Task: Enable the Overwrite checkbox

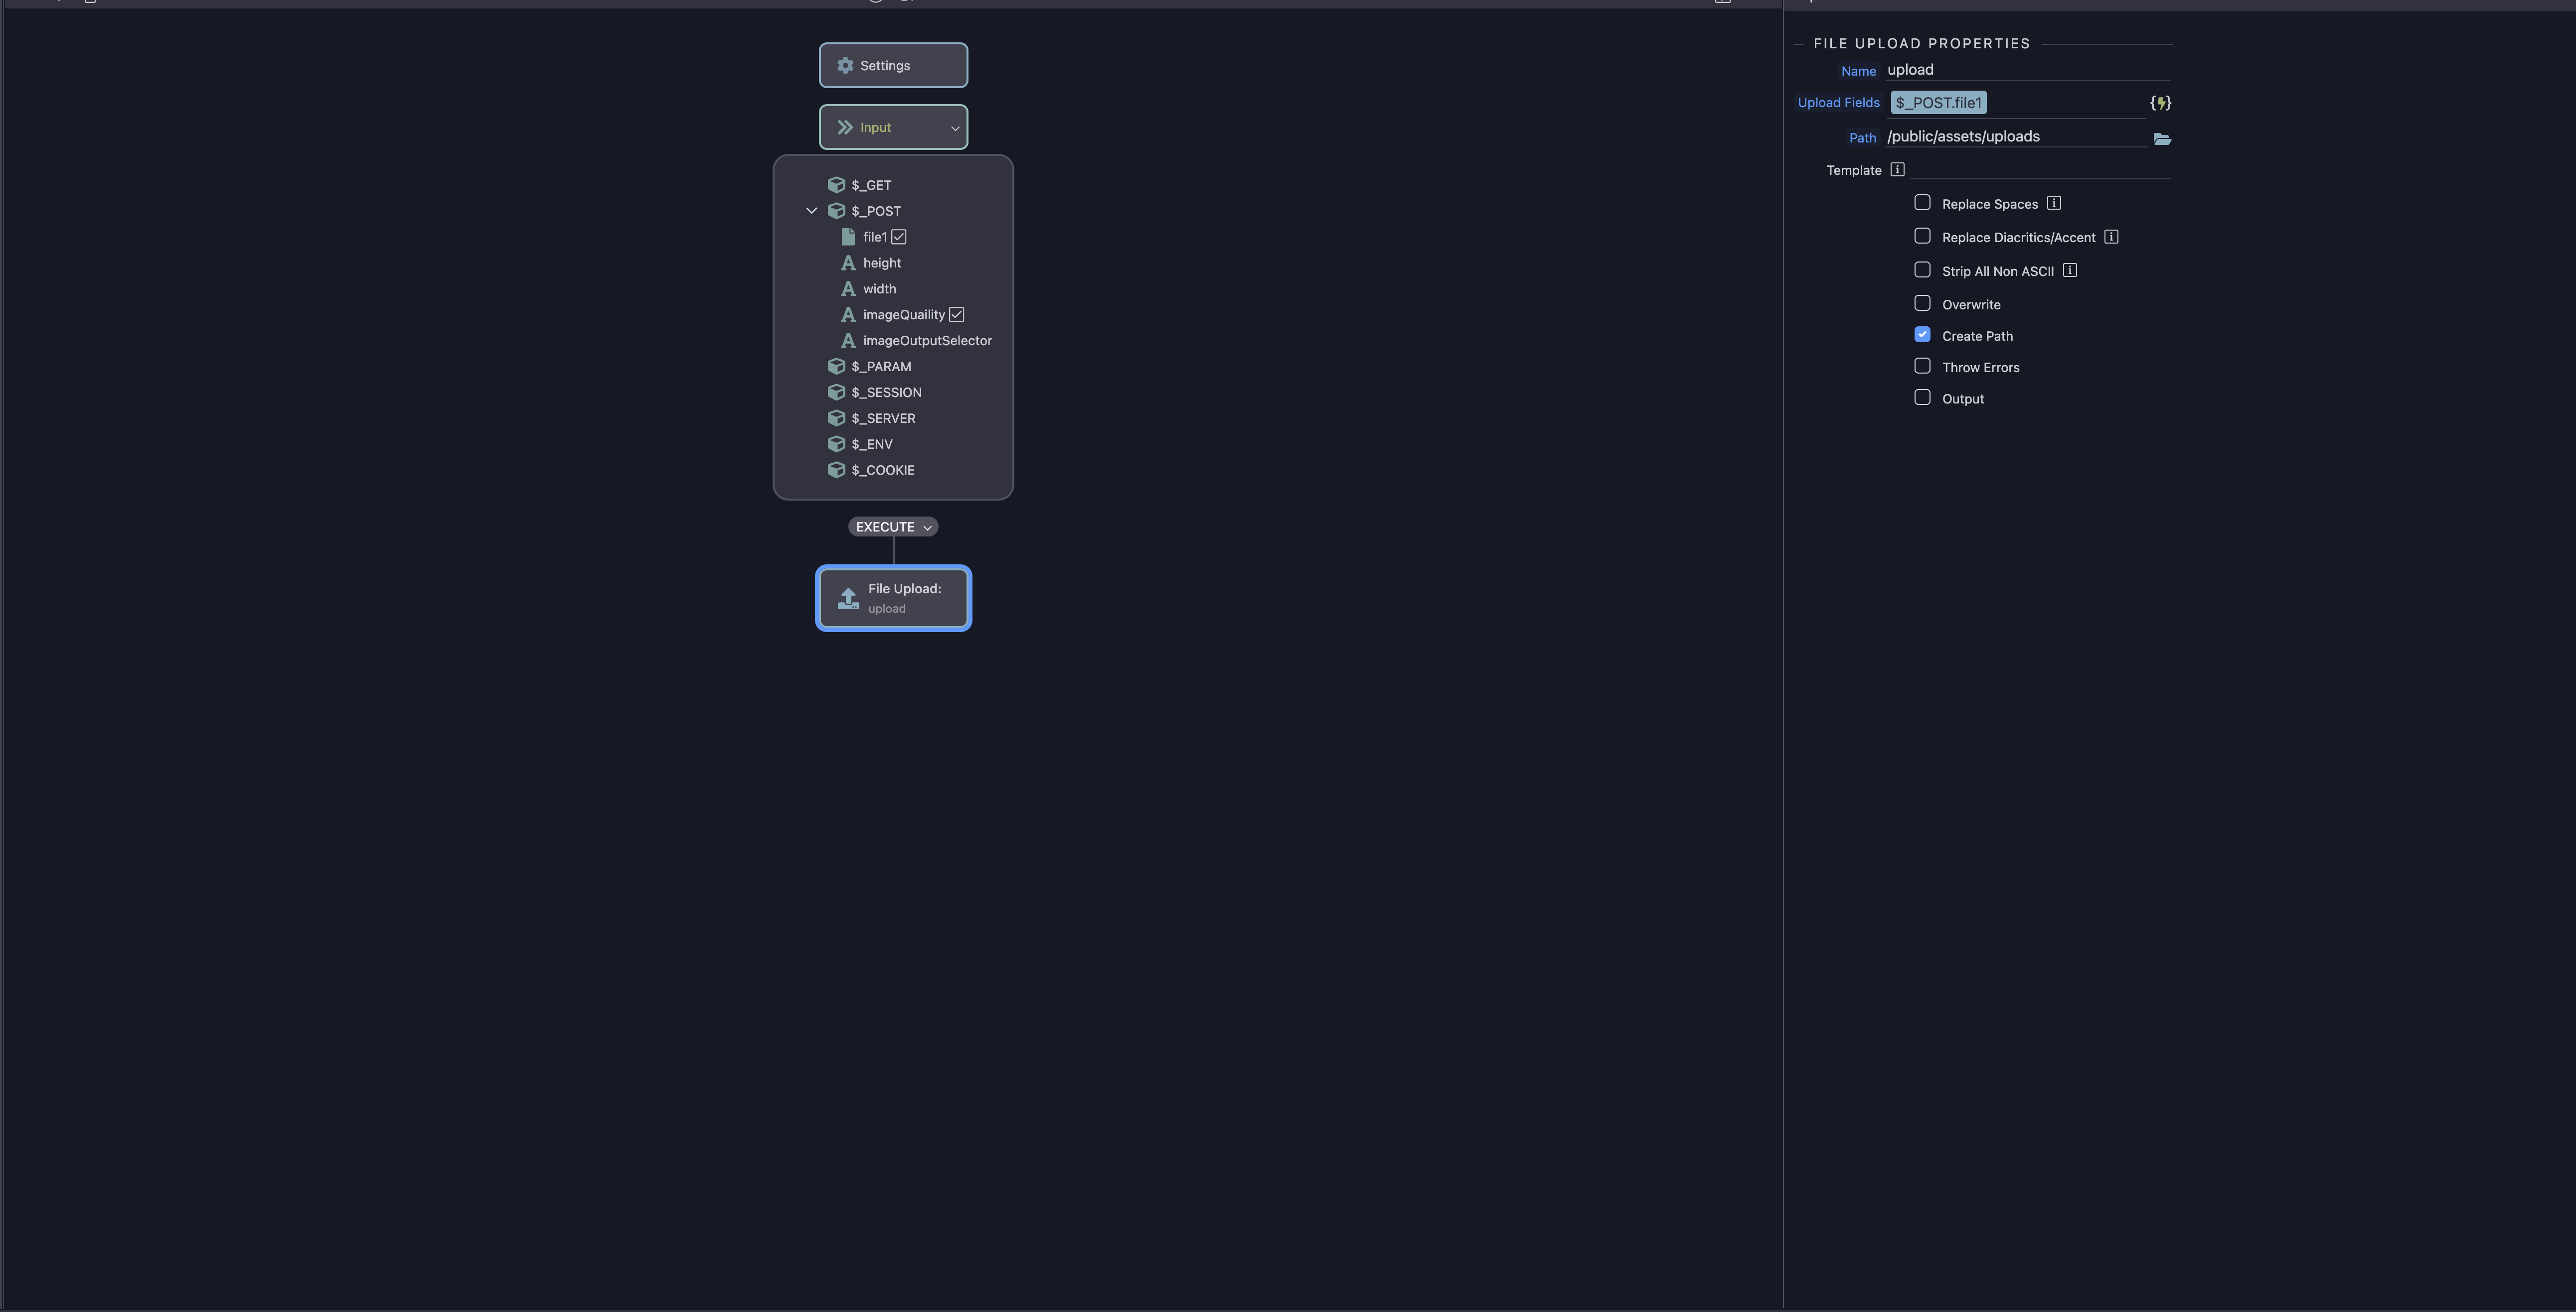Action: (1922, 302)
